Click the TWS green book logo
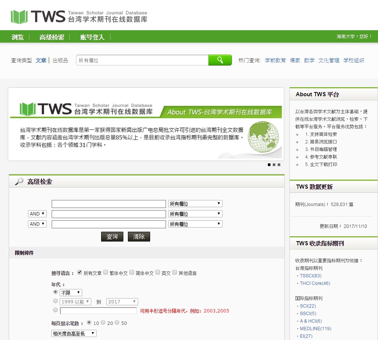The height and width of the screenshot is (340, 378). (x=19, y=17)
